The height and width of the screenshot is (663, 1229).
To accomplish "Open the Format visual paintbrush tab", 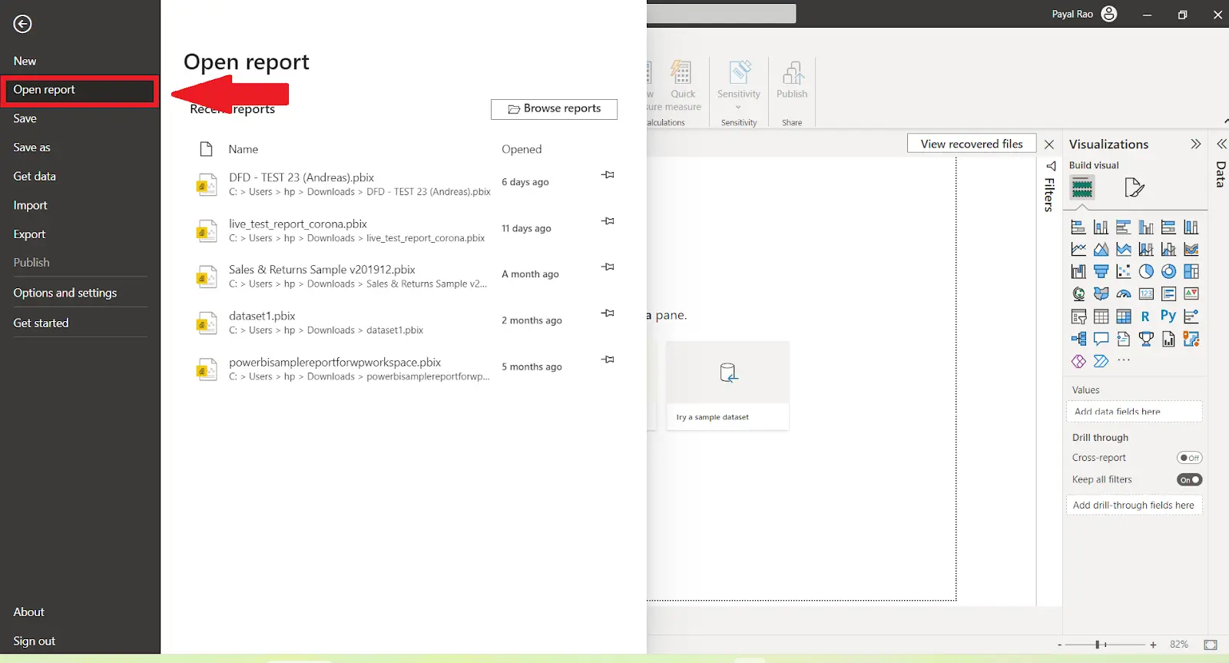I will click(1134, 187).
